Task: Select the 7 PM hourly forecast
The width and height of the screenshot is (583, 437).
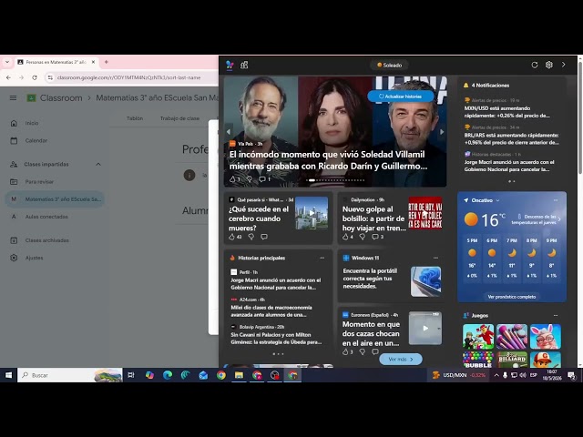Action: pos(512,258)
